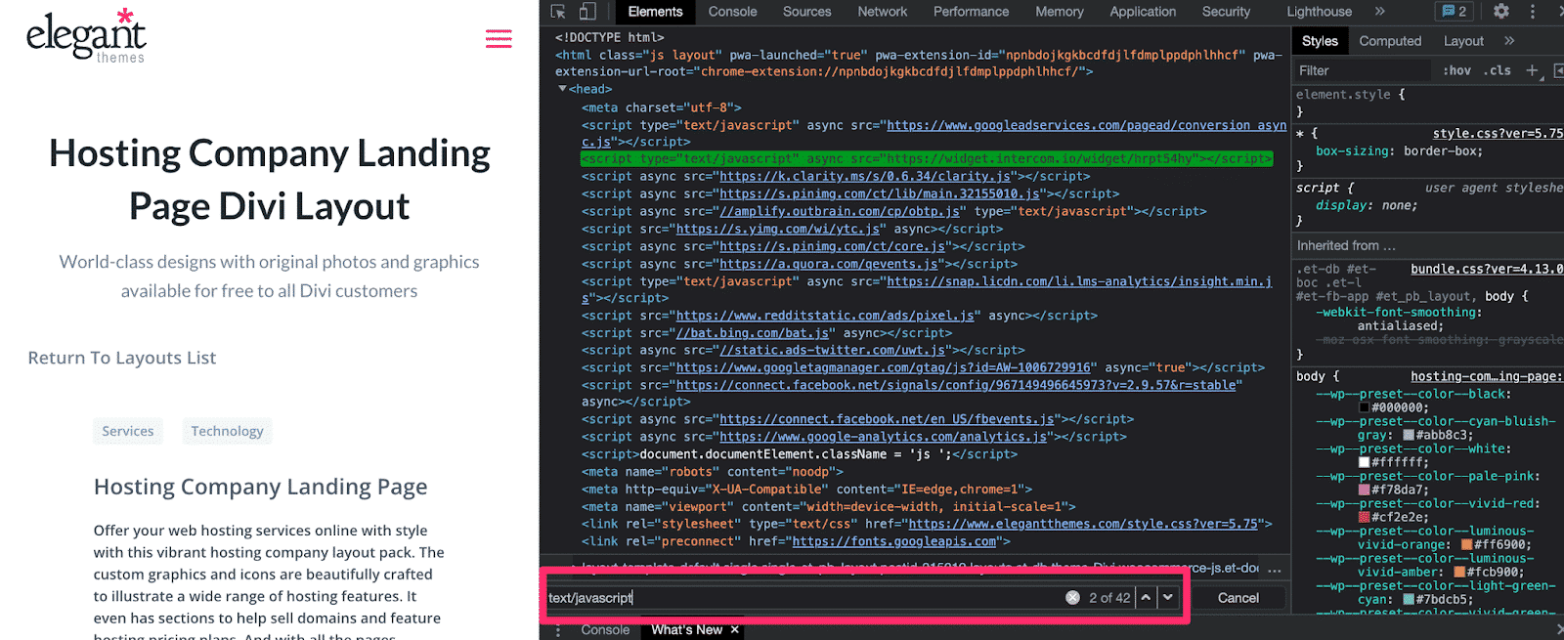Click the #ffffff white color swatch
This screenshot has height=640, width=1564.
(x=1364, y=463)
